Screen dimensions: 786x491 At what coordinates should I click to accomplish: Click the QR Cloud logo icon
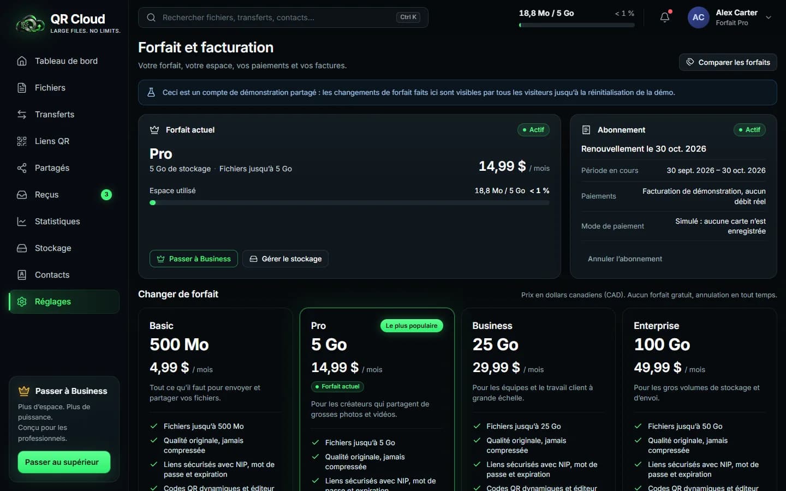[x=30, y=23]
